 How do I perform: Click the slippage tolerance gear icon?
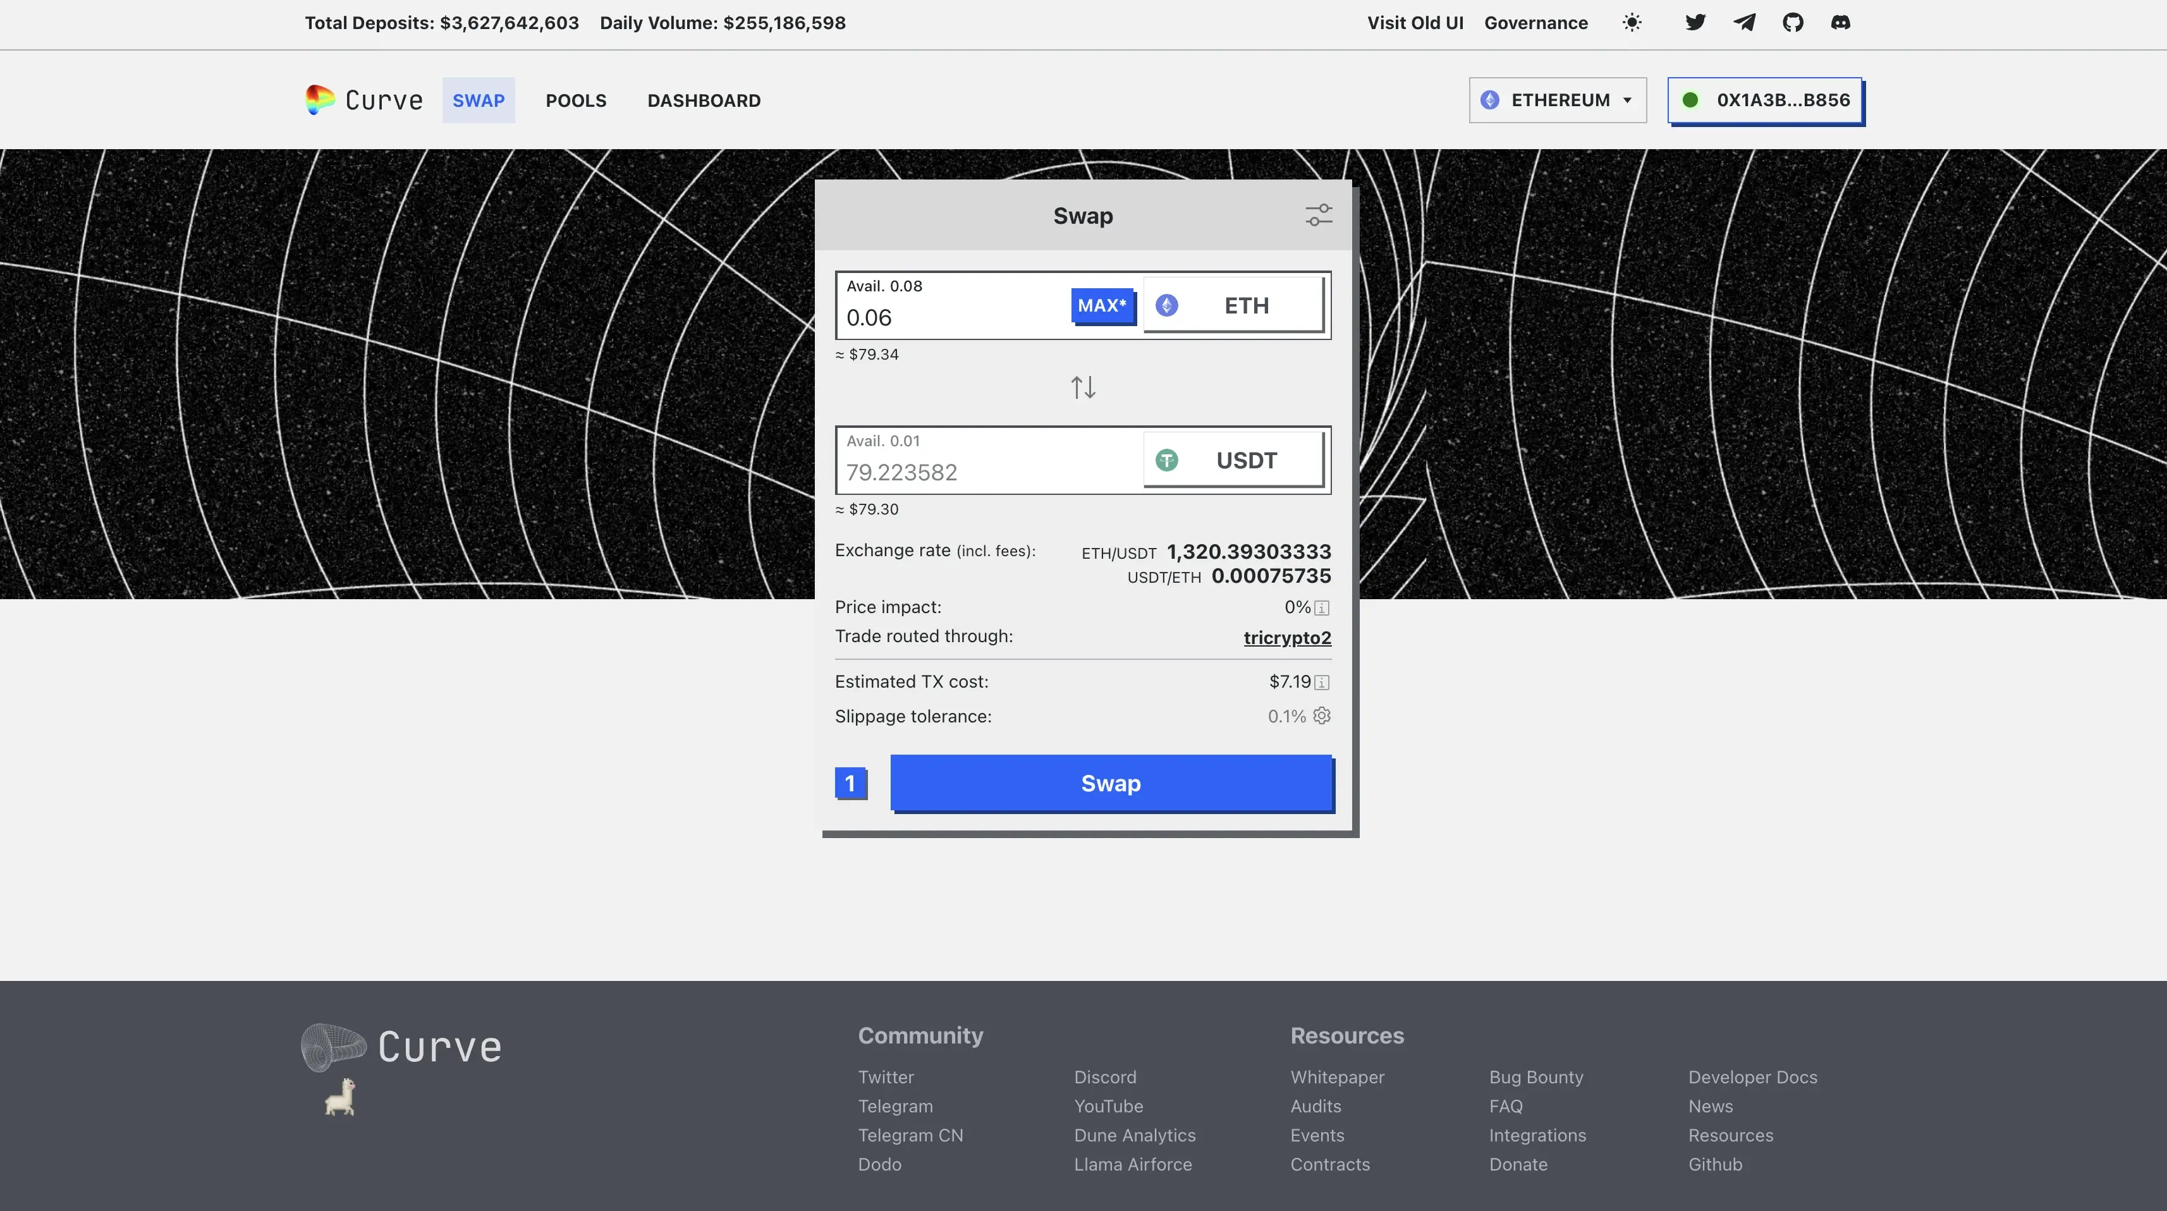(1322, 715)
